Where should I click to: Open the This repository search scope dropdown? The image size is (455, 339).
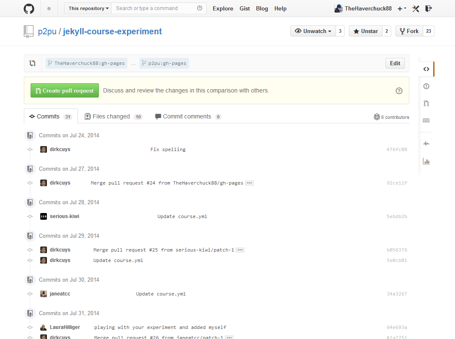[x=88, y=8]
